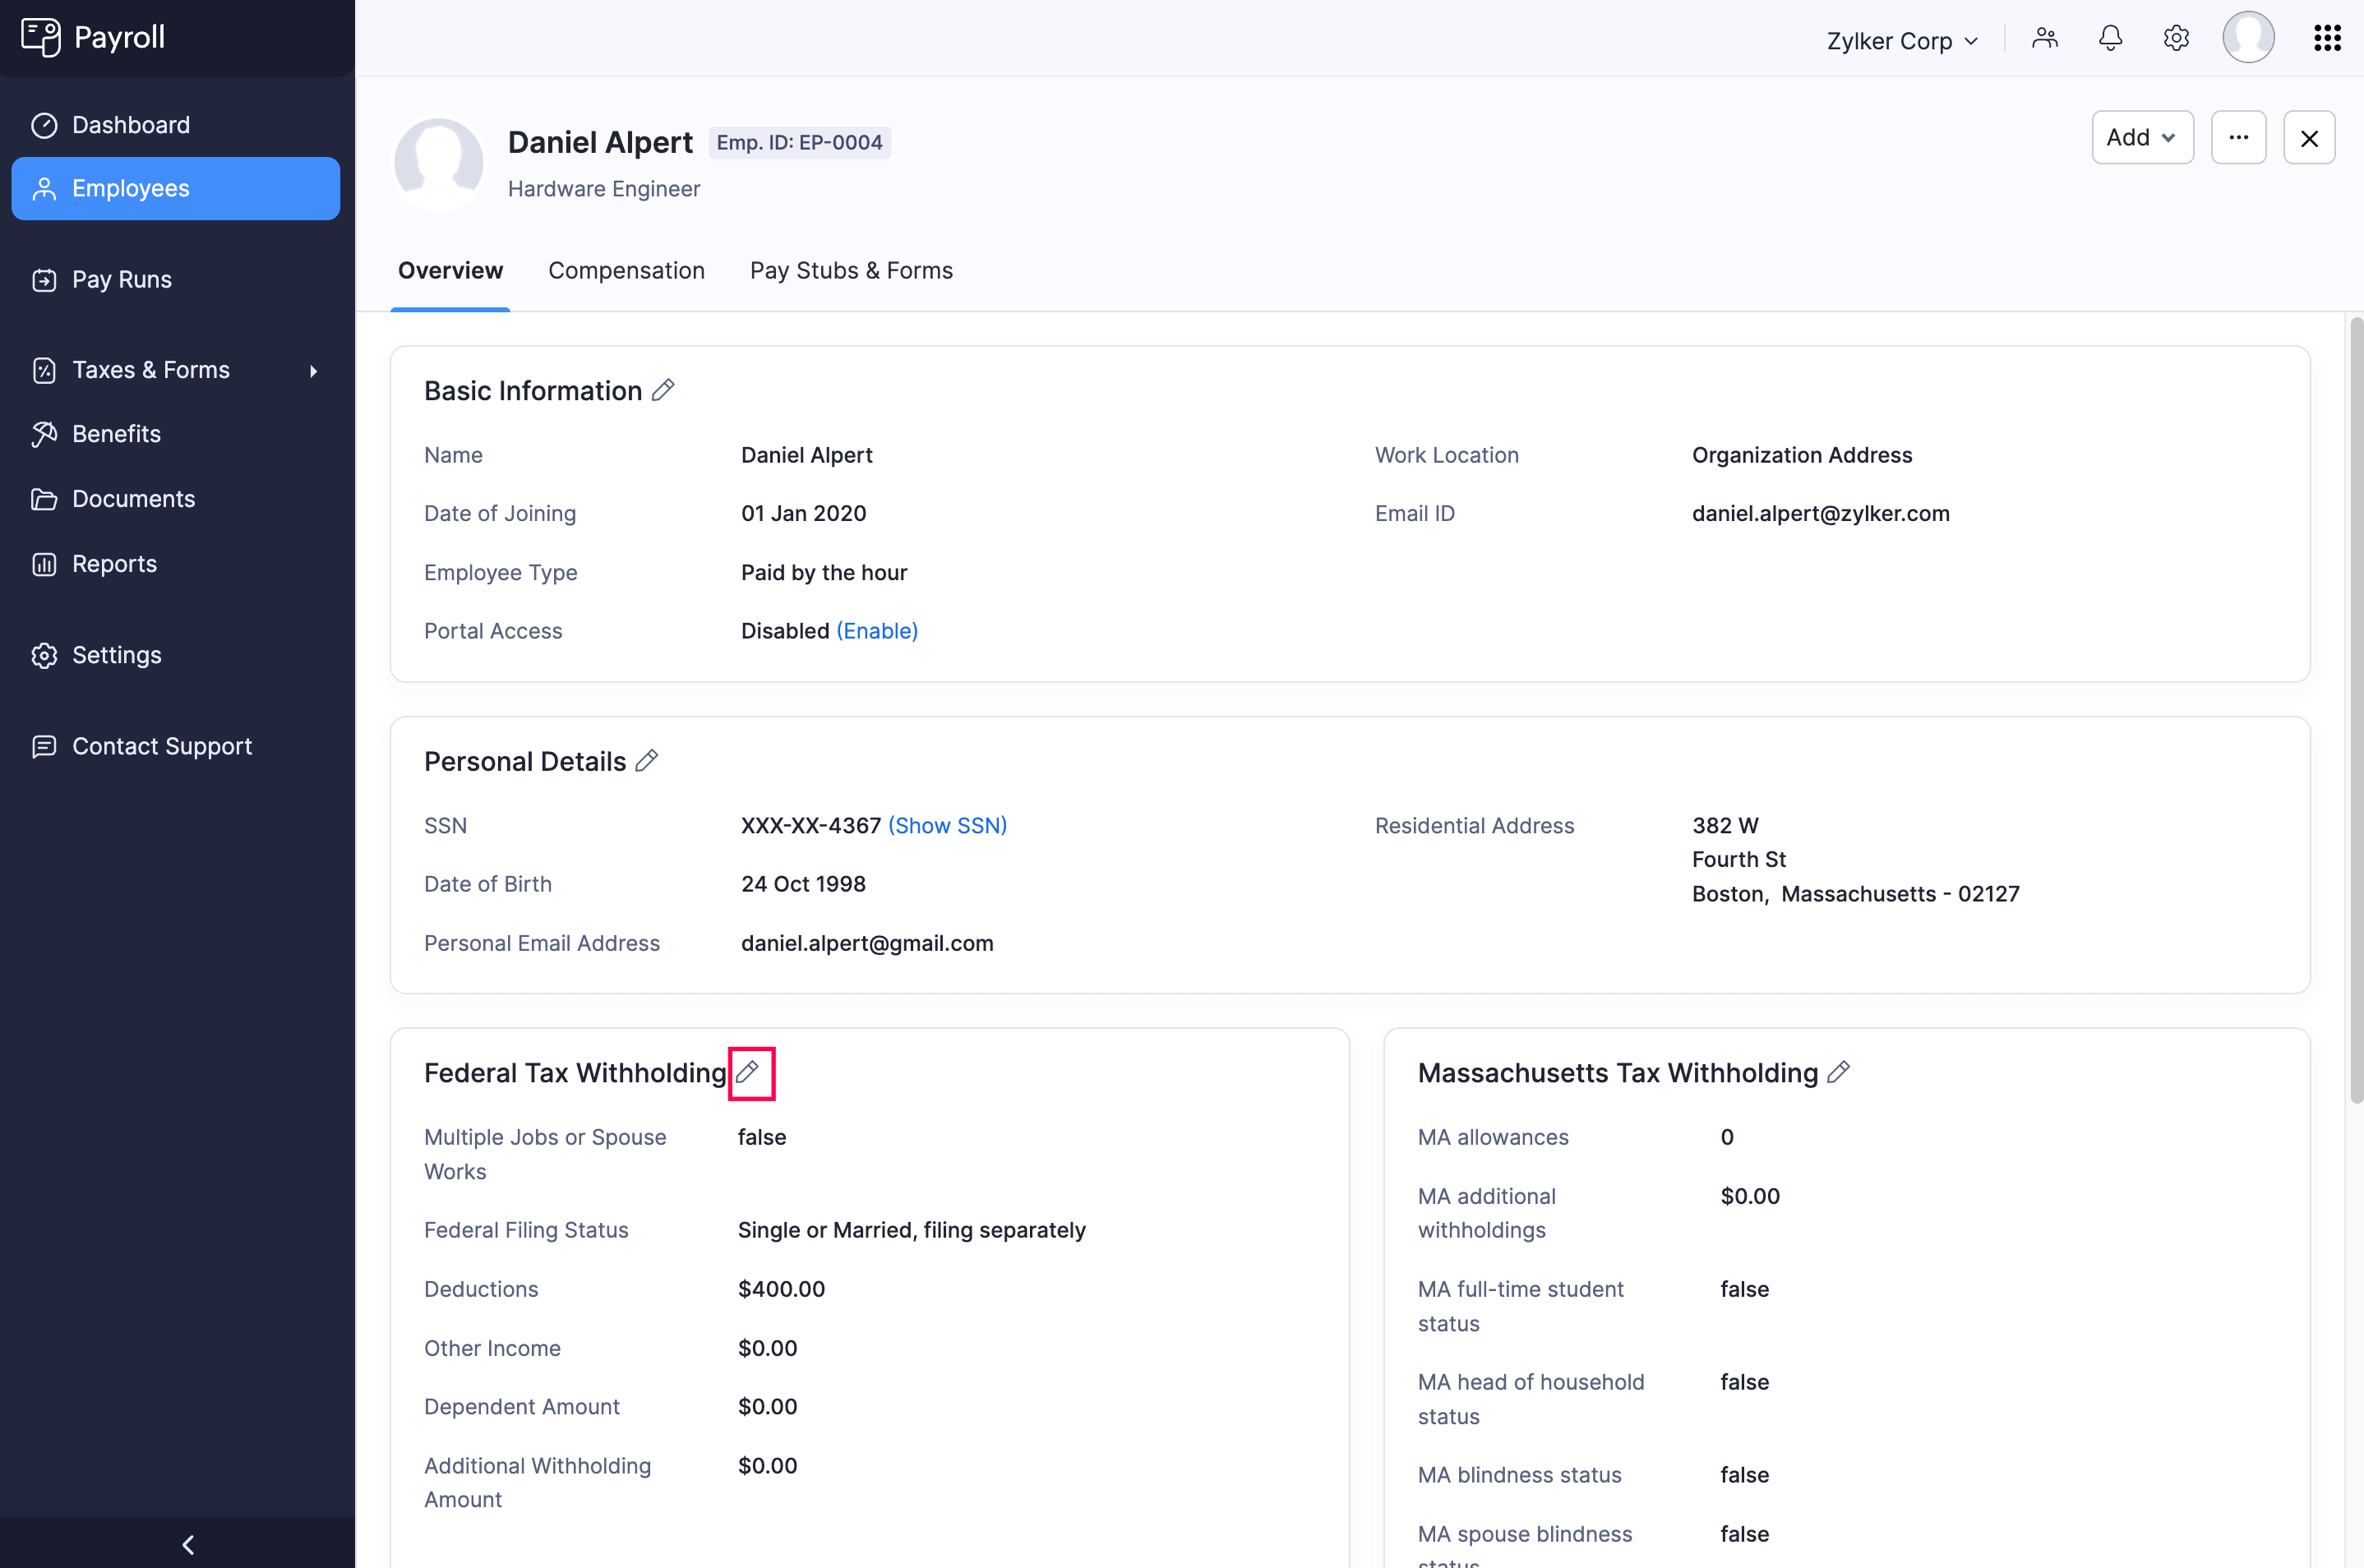Open Reports from the sidebar
This screenshot has height=1568, width=2364.
[114, 563]
